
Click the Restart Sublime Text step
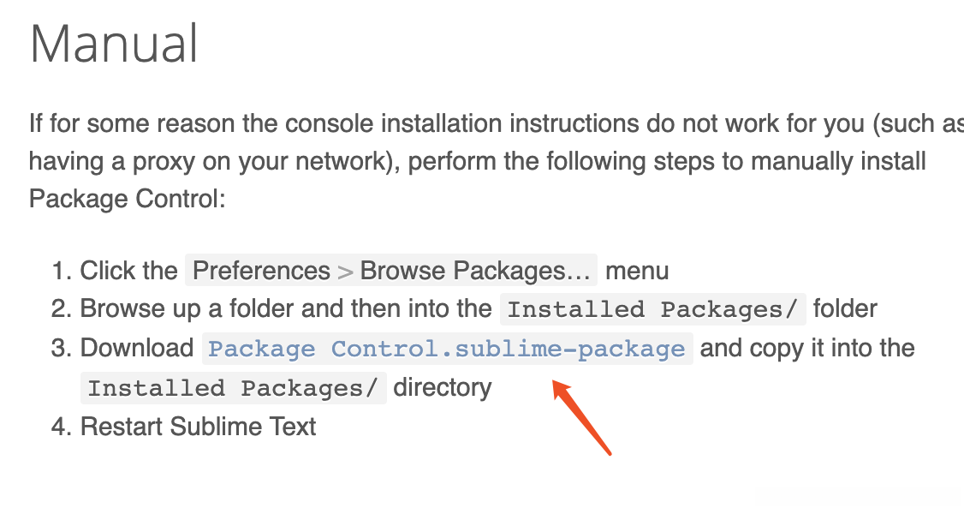tap(198, 427)
